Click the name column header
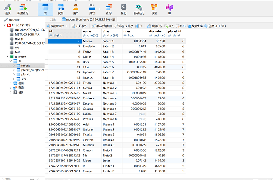The image size is (273, 180). pyautogui.click(x=91, y=34)
